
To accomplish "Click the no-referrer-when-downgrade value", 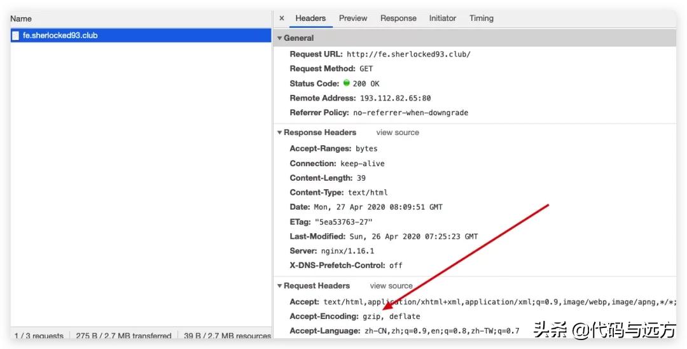I will click(x=410, y=113).
